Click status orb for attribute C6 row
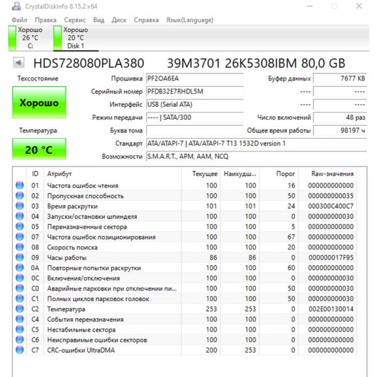Image resolution: width=377 pixels, height=377 pixels. 19,340
